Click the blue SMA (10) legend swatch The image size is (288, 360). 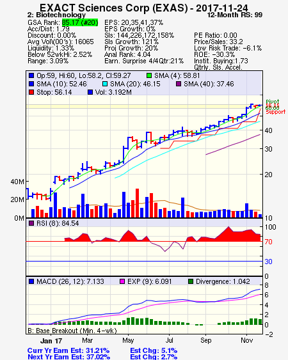click(31, 84)
